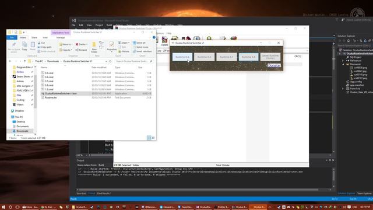This screenshot has width=373, height=210.
Task: Switch to the Manage ribbon tab
Action: click(x=61, y=37)
